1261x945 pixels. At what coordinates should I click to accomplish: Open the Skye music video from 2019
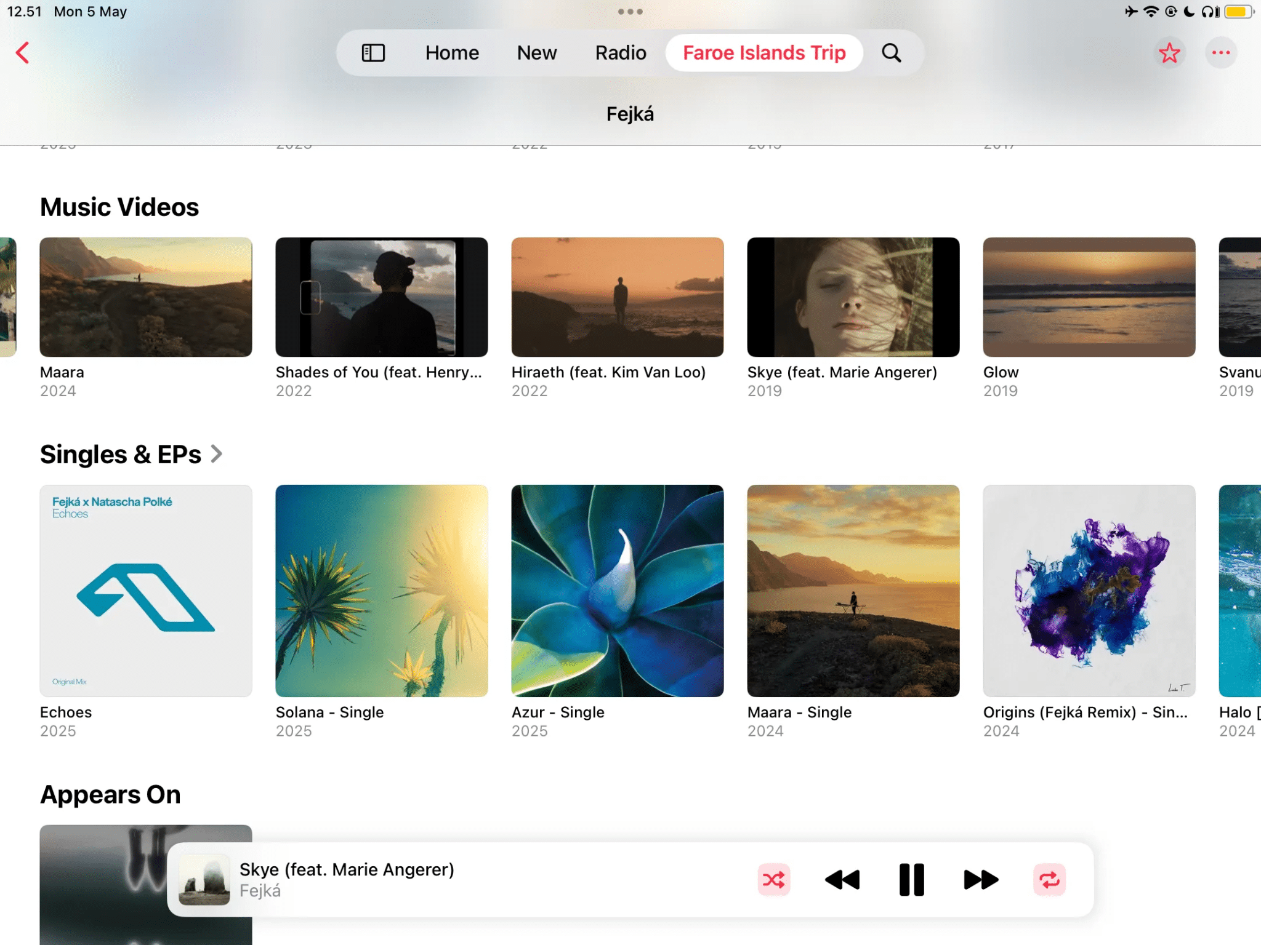click(x=852, y=297)
